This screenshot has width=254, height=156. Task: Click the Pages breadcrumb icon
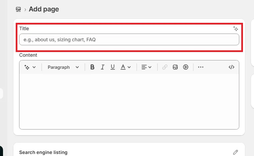click(x=19, y=9)
